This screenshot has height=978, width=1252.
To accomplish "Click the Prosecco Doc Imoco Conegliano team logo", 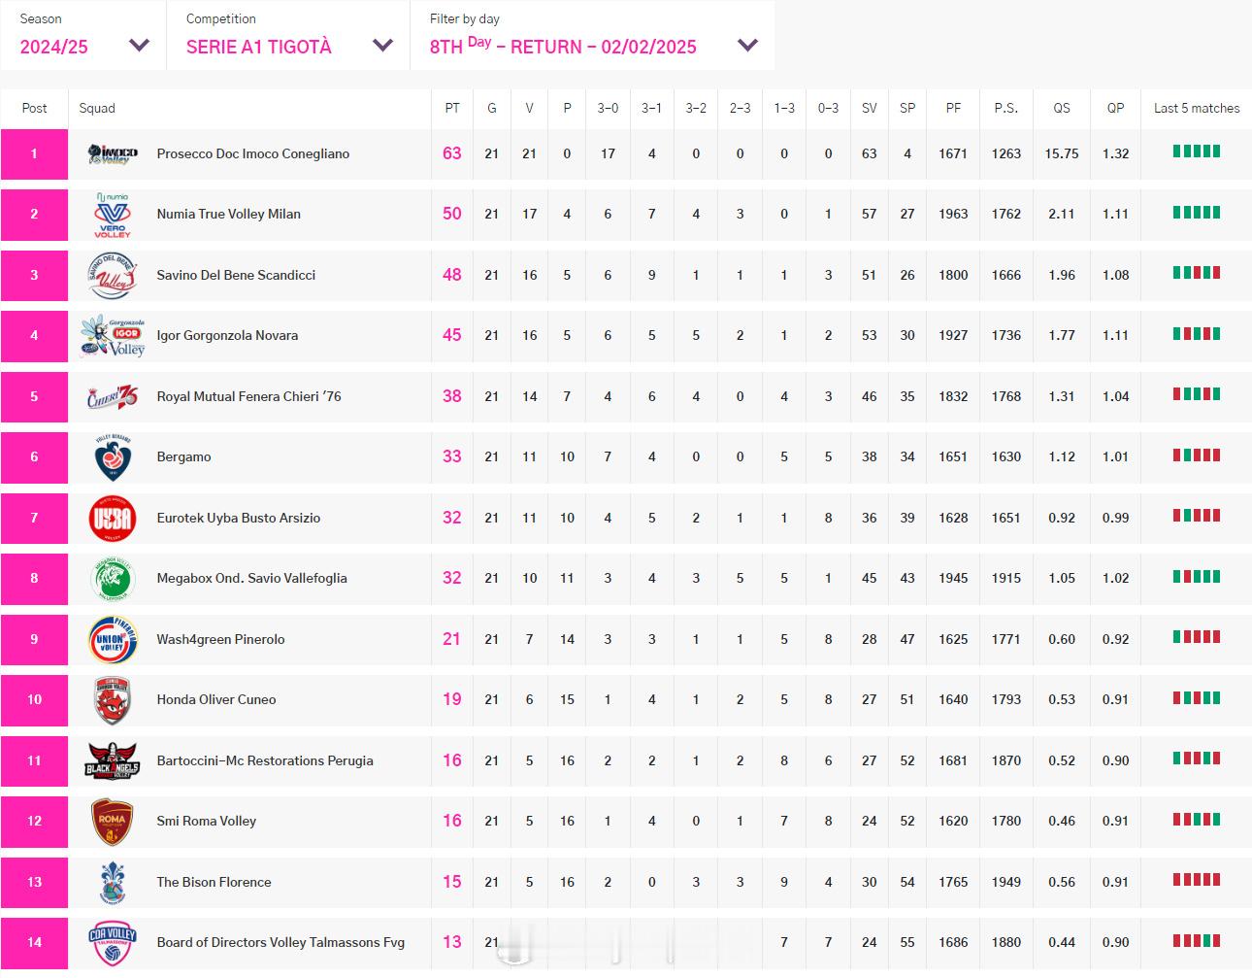I will [113, 153].
